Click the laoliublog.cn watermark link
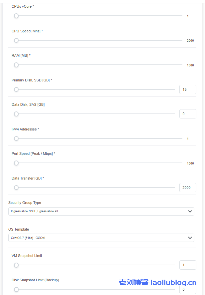Screen dimensions: 205x295 tap(157, 283)
